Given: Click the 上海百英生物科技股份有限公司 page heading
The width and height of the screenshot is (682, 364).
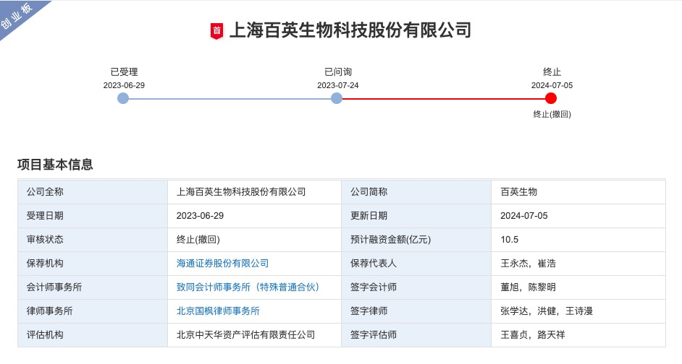Looking at the screenshot, I should coord(350,30).
